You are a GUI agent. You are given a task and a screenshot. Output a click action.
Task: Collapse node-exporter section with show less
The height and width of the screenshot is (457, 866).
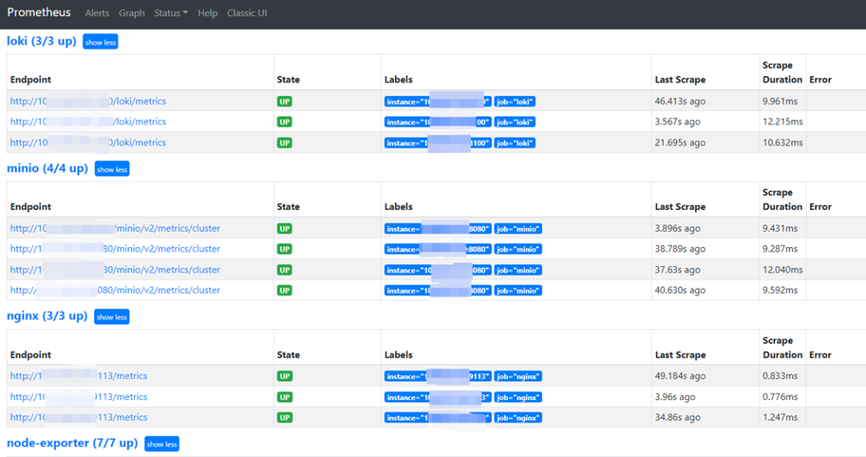[x=161, y=444]
